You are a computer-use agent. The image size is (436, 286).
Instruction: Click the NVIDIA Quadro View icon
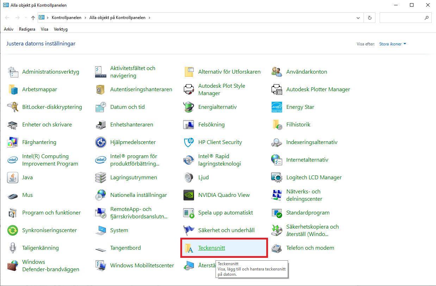pos(189,195)
